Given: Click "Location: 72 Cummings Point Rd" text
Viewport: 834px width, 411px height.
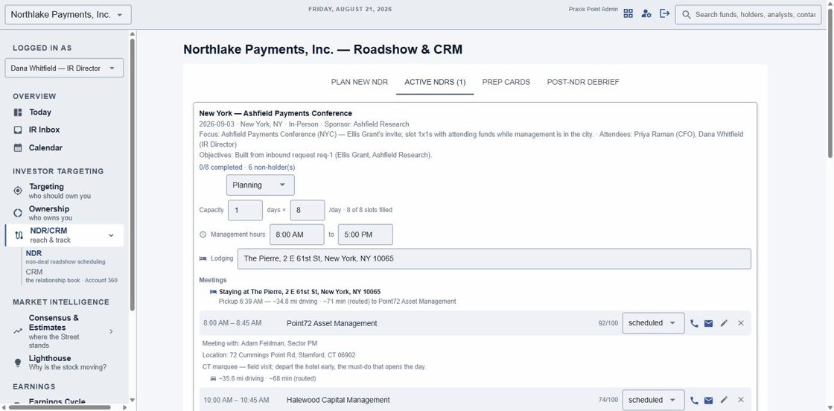Looking at the screenshot, I should point(278,355).
